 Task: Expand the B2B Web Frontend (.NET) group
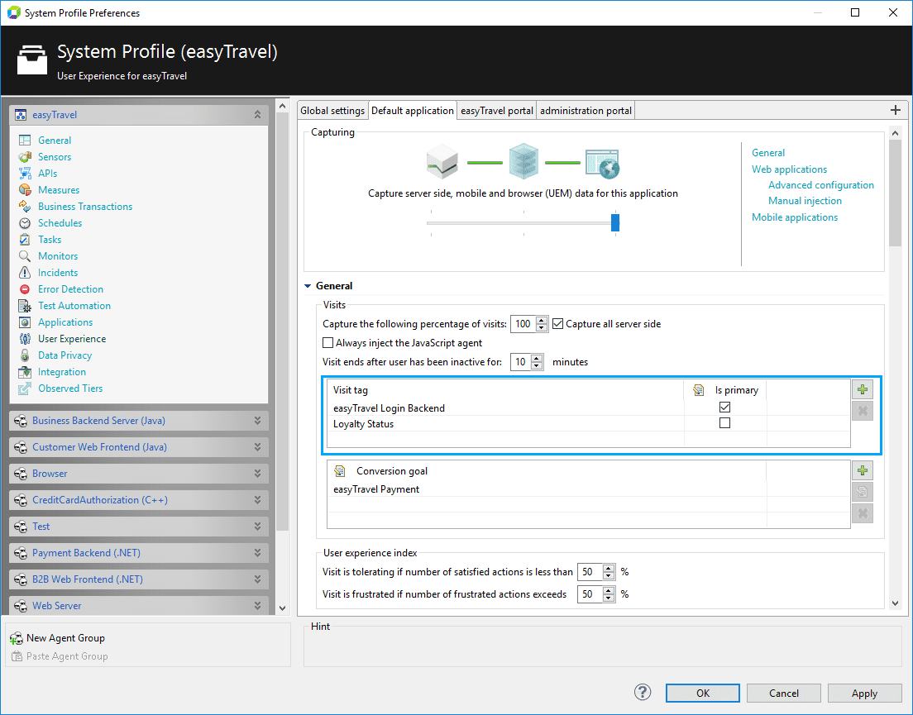[257, 579]
